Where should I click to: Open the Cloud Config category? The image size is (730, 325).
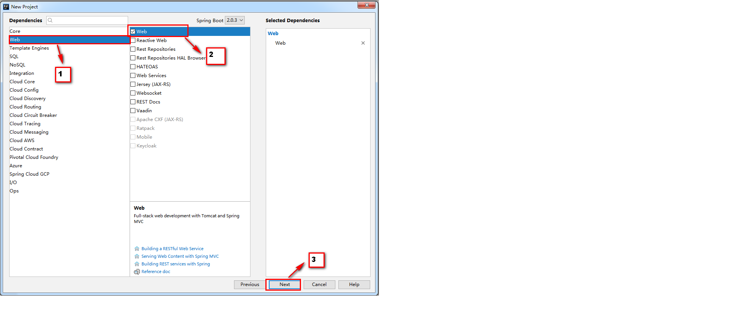pos(69,90)
